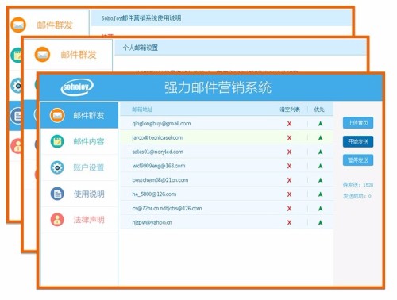The width and height of the screenshot is (397, 300).
Task: Click the sohojoy logo in the header
Action: [77, 87]
